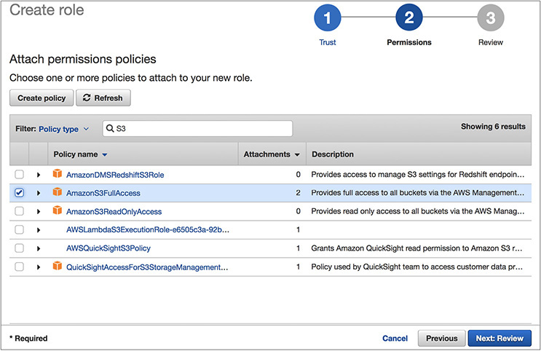Click the orange policy icon beside AmazonDMSRedshiftS3Role
This screenshot has width=541, height=351.
point(58,175)
